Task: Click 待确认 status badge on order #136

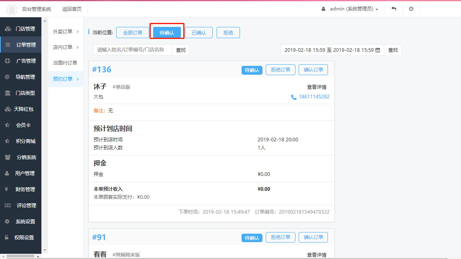Action: click(x=252, y=70)
